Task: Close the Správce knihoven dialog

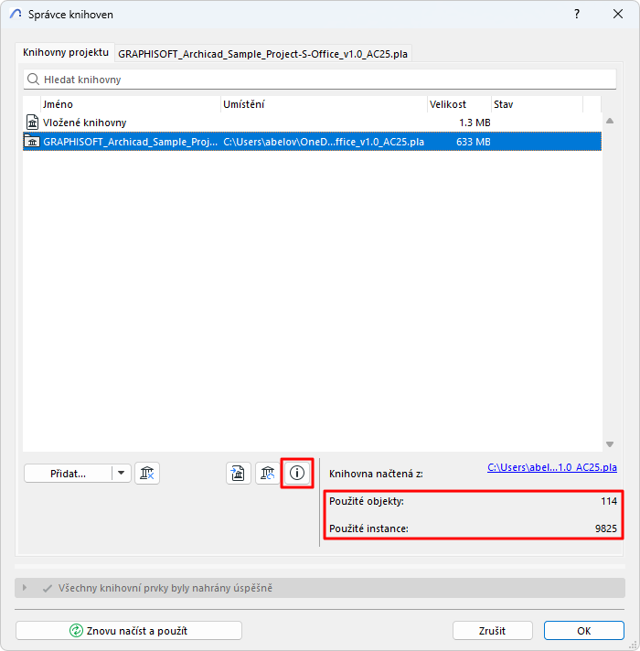Action: click(617, 14)
